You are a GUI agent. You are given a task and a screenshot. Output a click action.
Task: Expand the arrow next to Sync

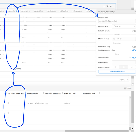[127, 80]
